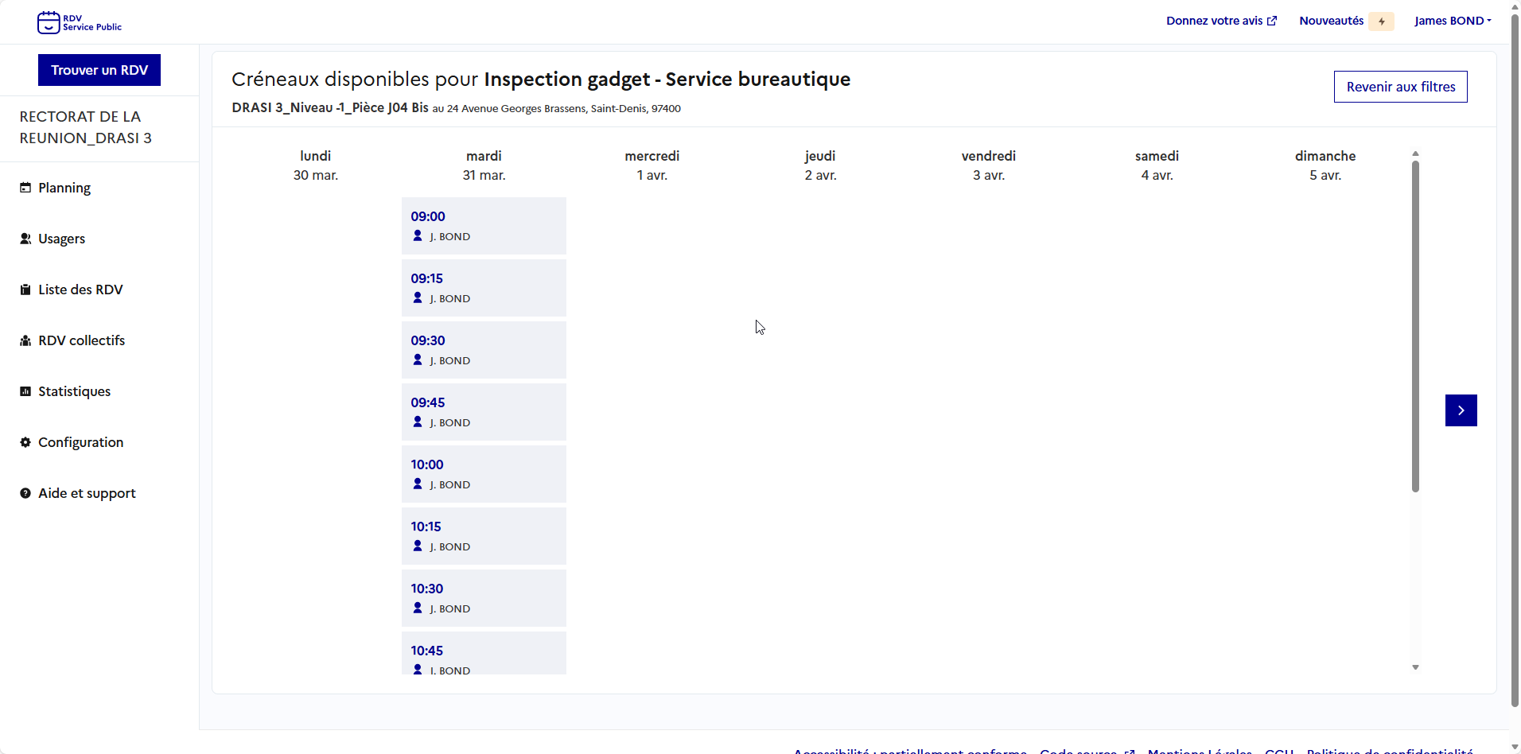Open Donnez votre avis external link
The height and width of the screenshot is (754, 1521).
tap(1221, 21)
